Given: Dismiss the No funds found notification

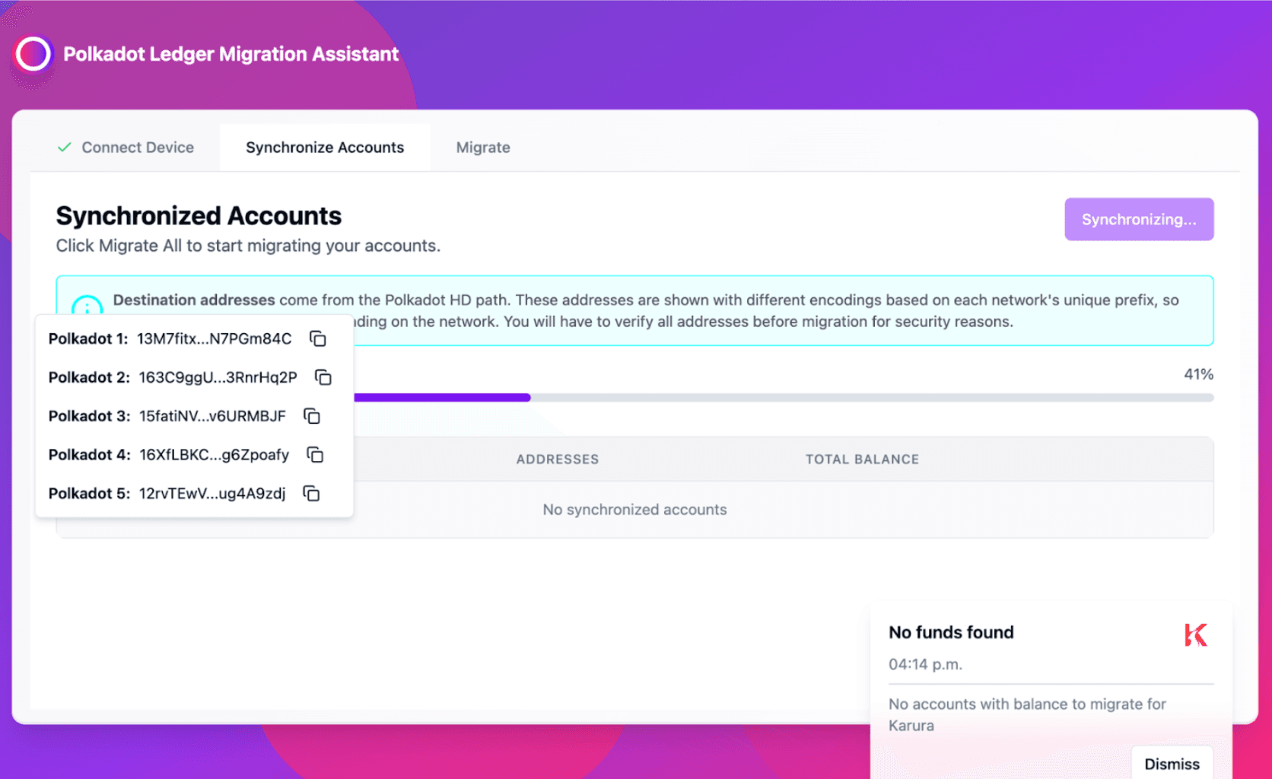Looking at the screenshot, I should (1172, 764).
